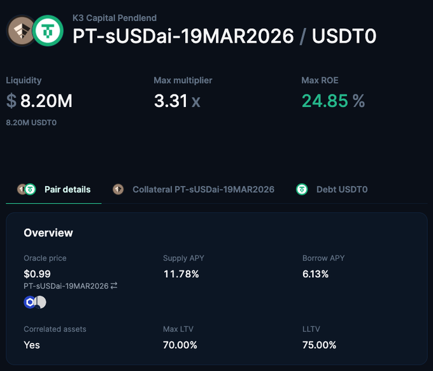Click the Max ROE 24.85 % value
This screenshot has width=433, height=371.
coord(332,101)
